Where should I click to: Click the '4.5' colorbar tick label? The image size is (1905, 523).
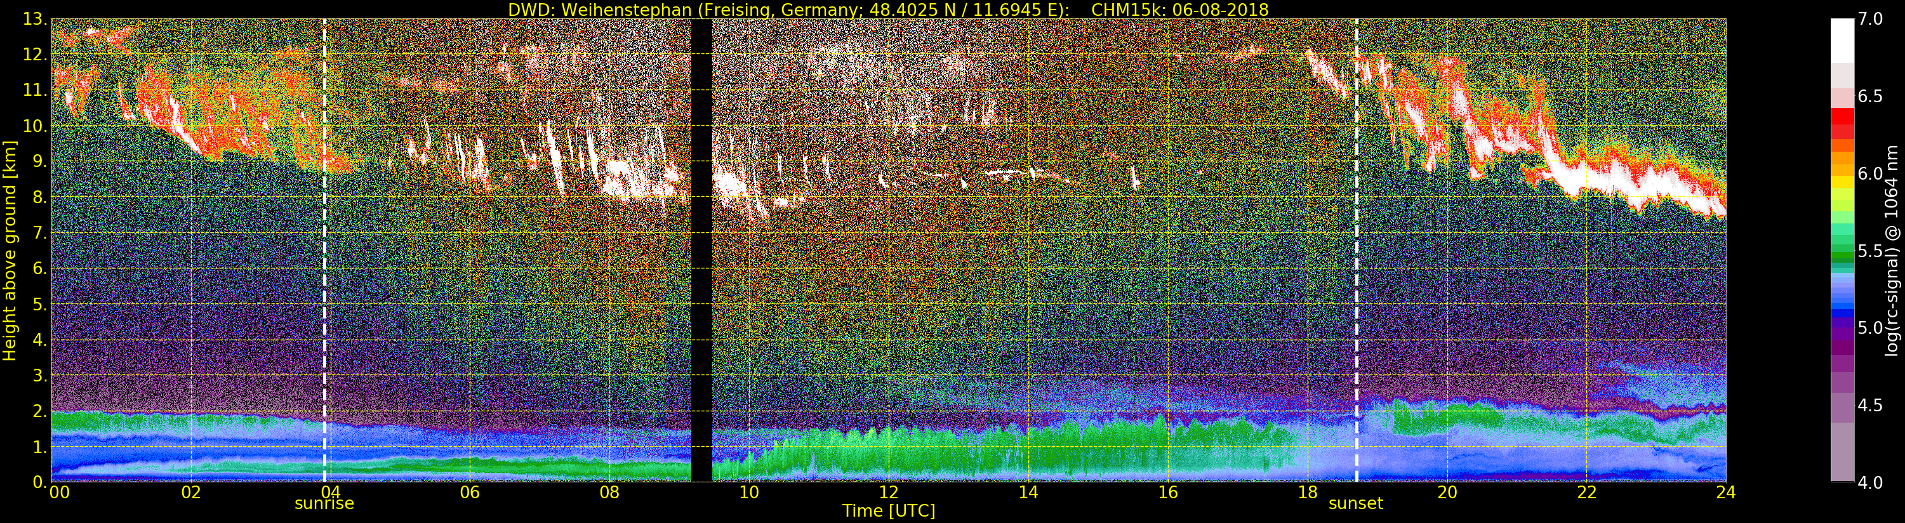coord(1870,406)
